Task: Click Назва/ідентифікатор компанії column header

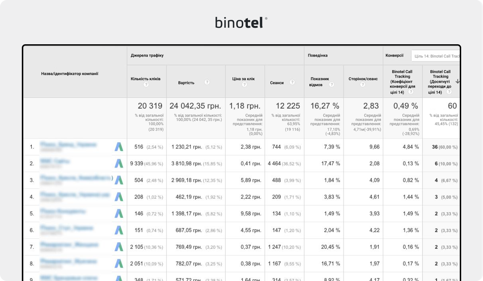Action: click(70, 74)
